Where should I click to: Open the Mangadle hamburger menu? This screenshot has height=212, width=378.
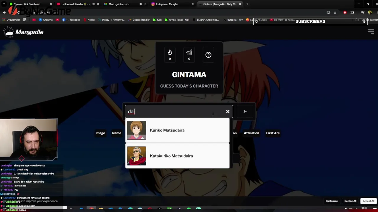click(371, 32)
